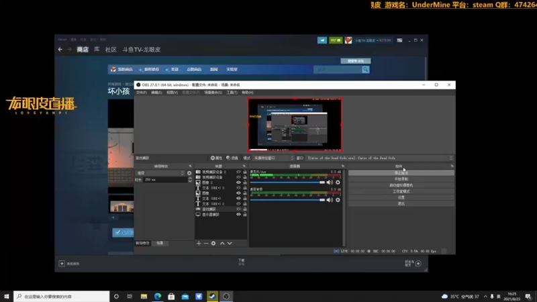Open the filters button in source toolbar
This screenshot has width=537, height=302.
tap(232, 158)
